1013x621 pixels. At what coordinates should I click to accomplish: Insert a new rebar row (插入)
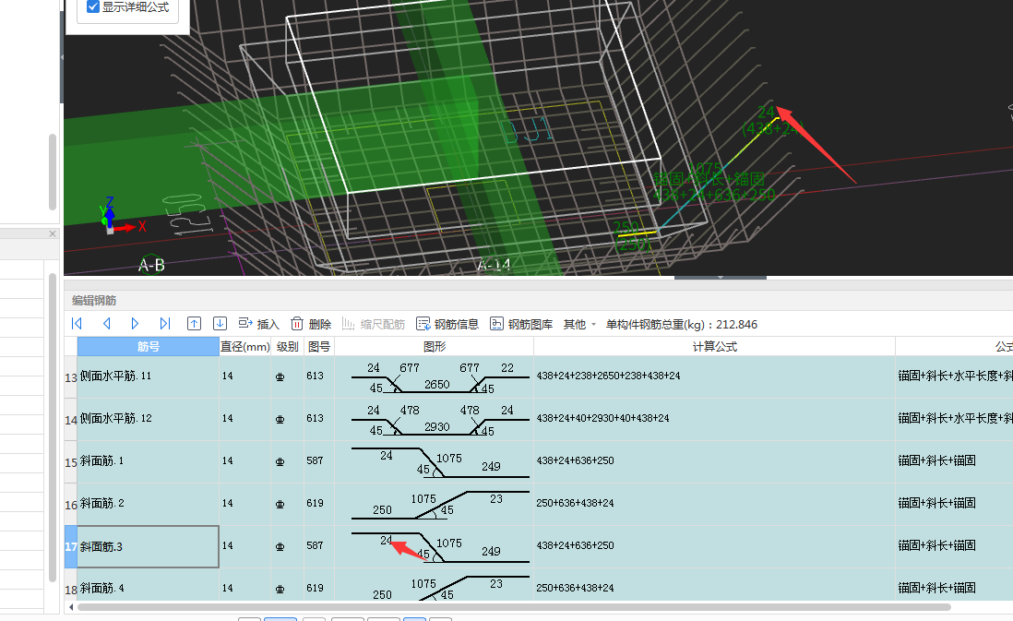[258, 324]
